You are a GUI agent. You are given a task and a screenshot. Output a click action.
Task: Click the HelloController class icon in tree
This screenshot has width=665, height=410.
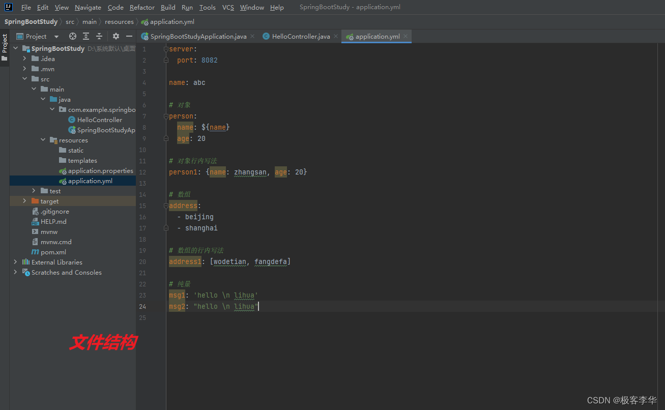(x=72, y=120)
